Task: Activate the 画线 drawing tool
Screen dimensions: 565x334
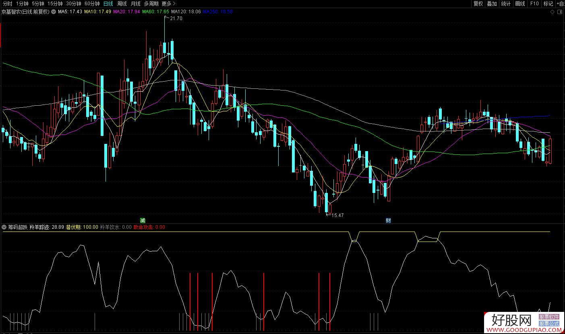Action: [x=520, y=4]
